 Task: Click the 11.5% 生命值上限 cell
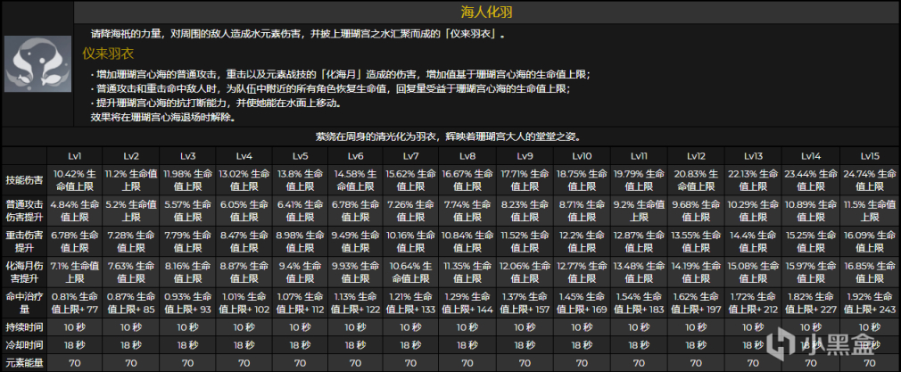871,211
